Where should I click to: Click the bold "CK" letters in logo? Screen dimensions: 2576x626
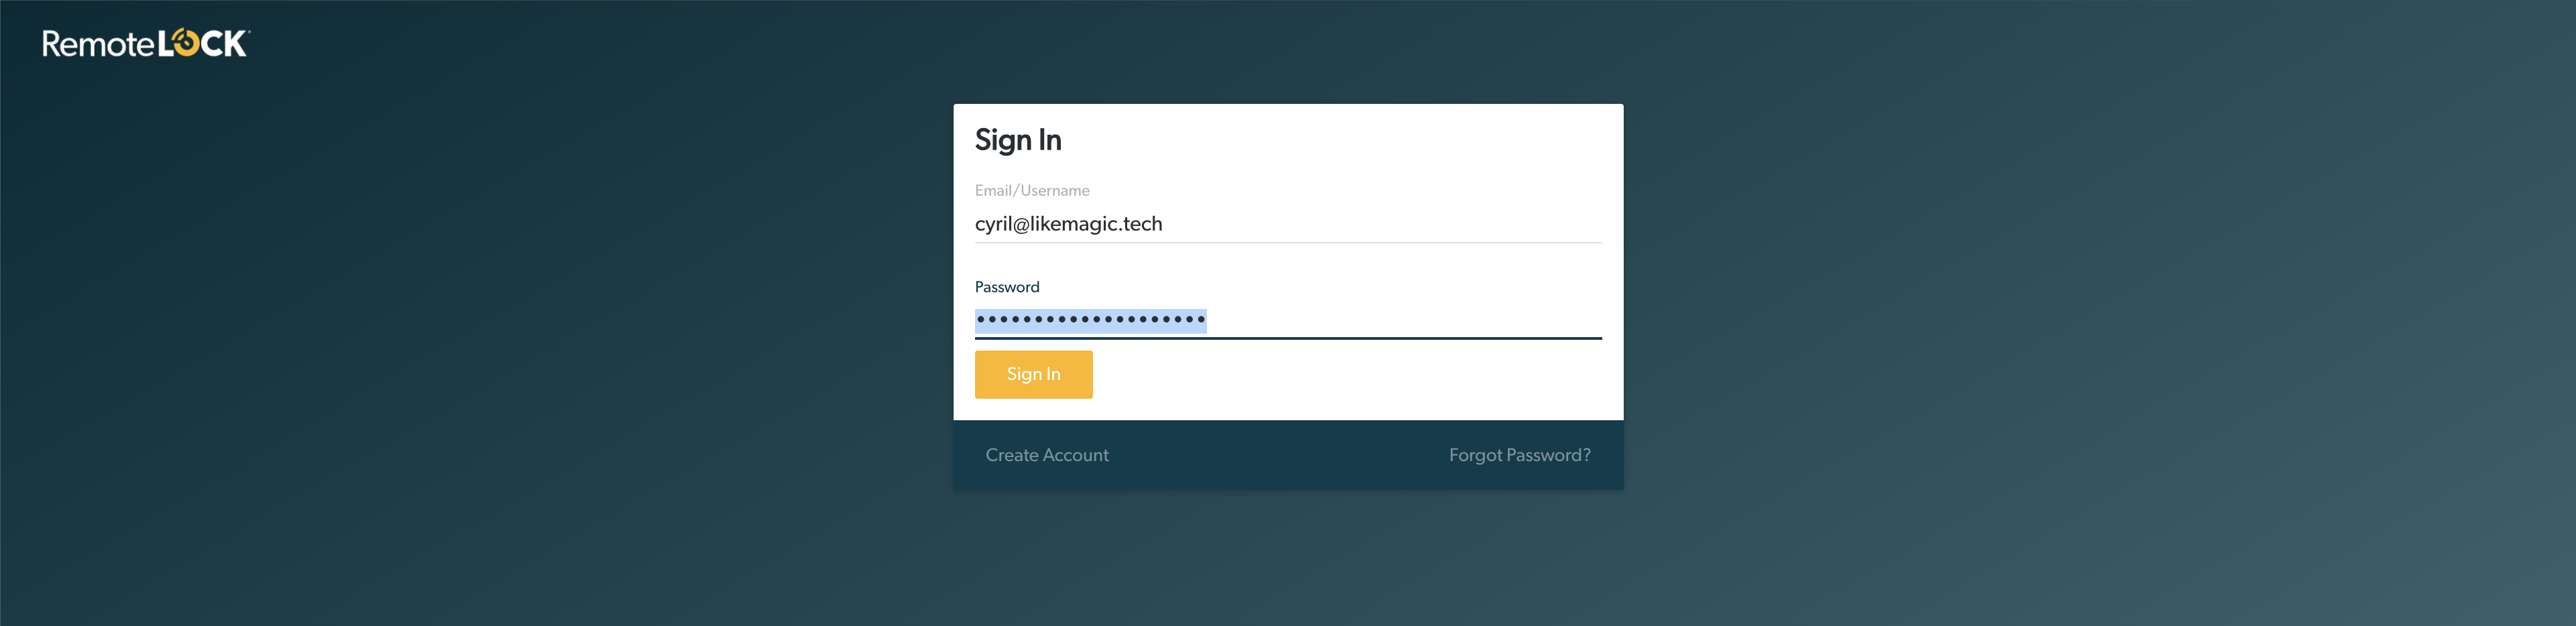pos(224,44)
